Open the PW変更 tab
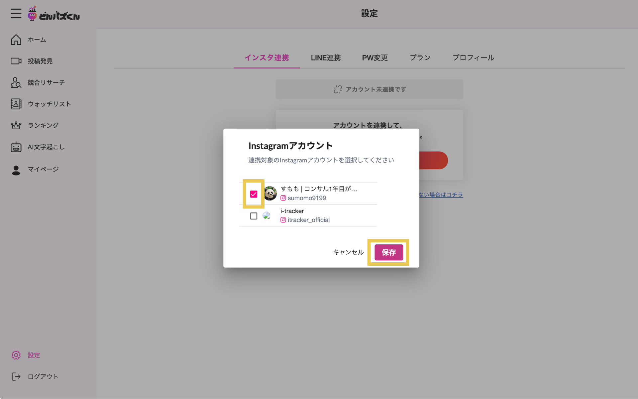Screen dimensions: 638x399 (375, 58)
